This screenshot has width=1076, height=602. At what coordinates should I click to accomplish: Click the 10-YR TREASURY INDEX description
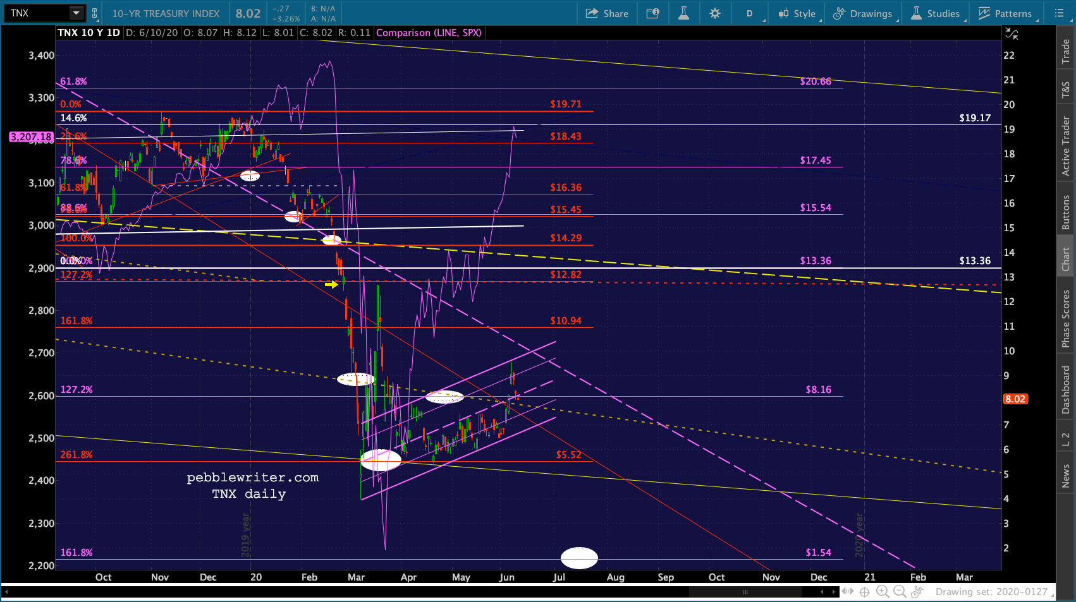coord(166,13)
